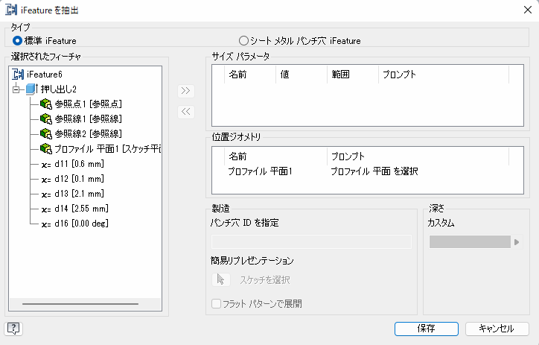Click the 参照点1 geometry icon

[45, 104]
